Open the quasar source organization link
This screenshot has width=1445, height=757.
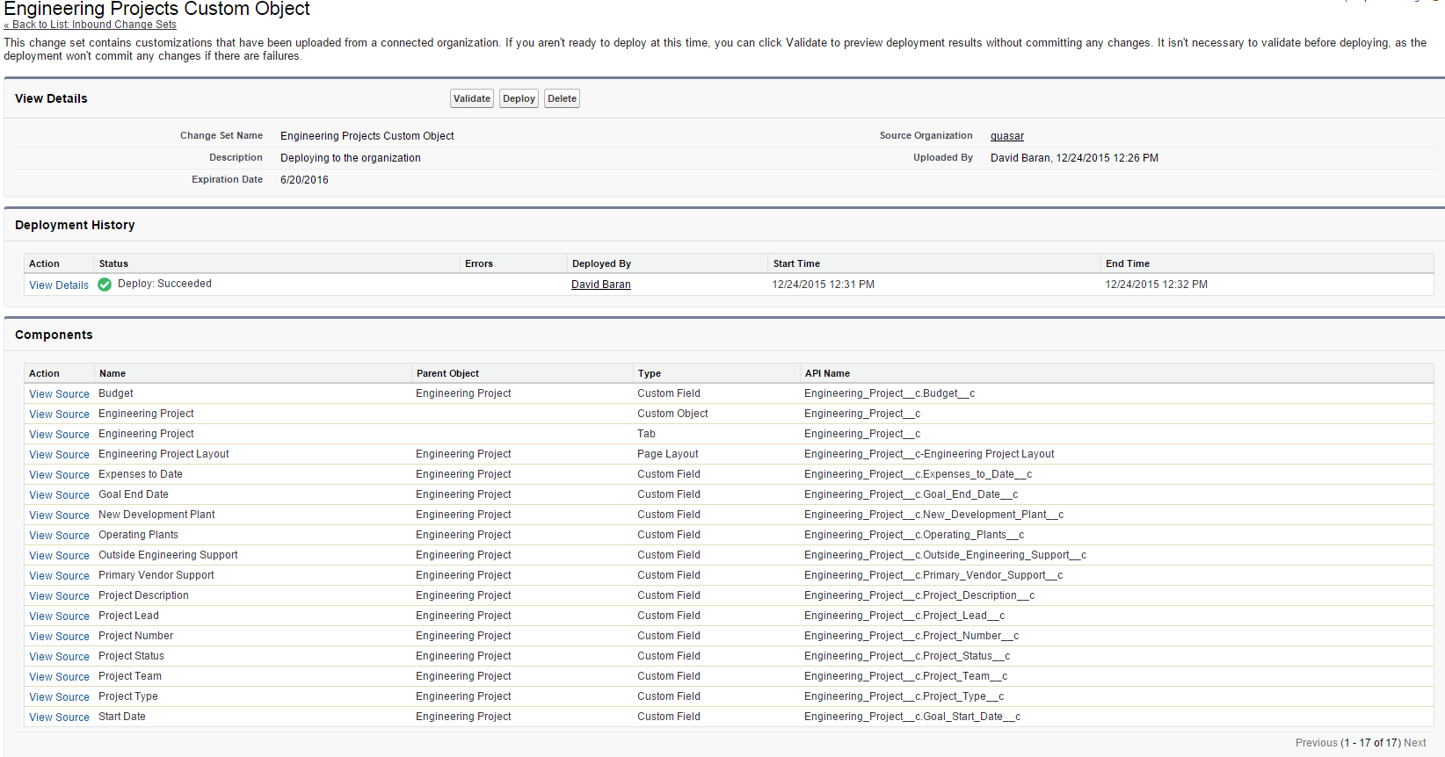click(x=1006, y=136)
